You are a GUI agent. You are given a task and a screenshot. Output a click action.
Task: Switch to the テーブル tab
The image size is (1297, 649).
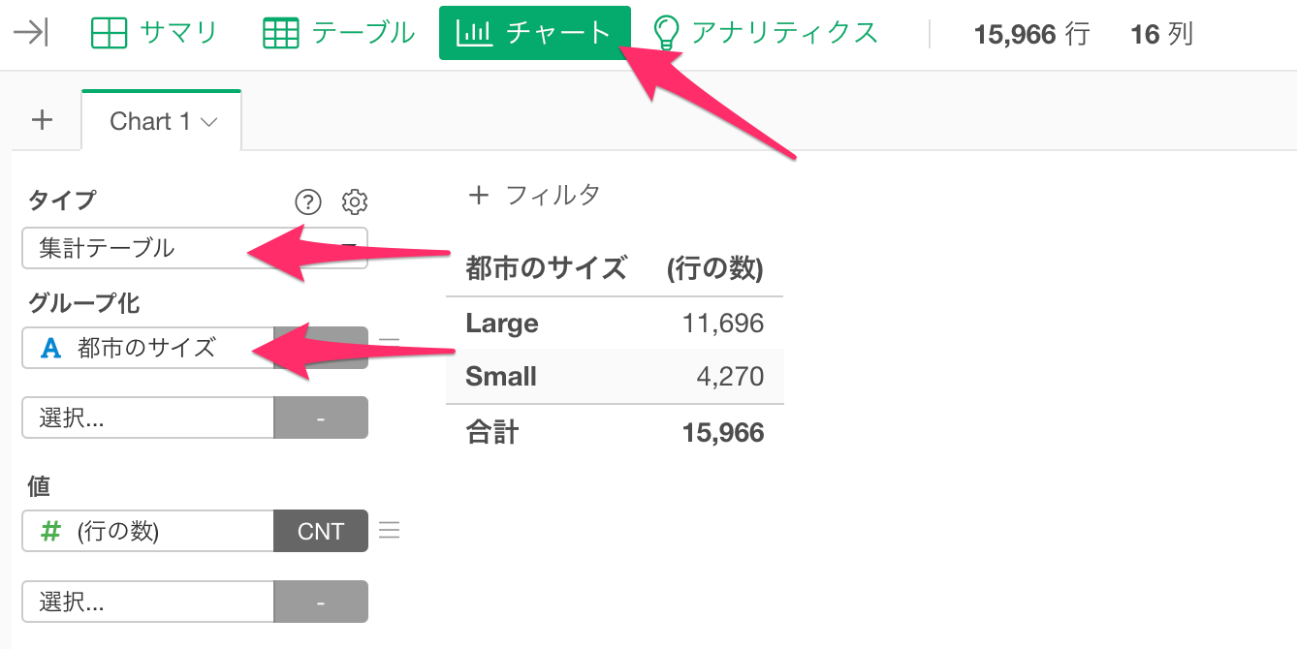[339, 33]
